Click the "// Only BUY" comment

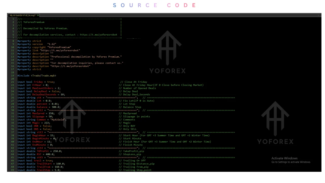[x=127, y=126]
